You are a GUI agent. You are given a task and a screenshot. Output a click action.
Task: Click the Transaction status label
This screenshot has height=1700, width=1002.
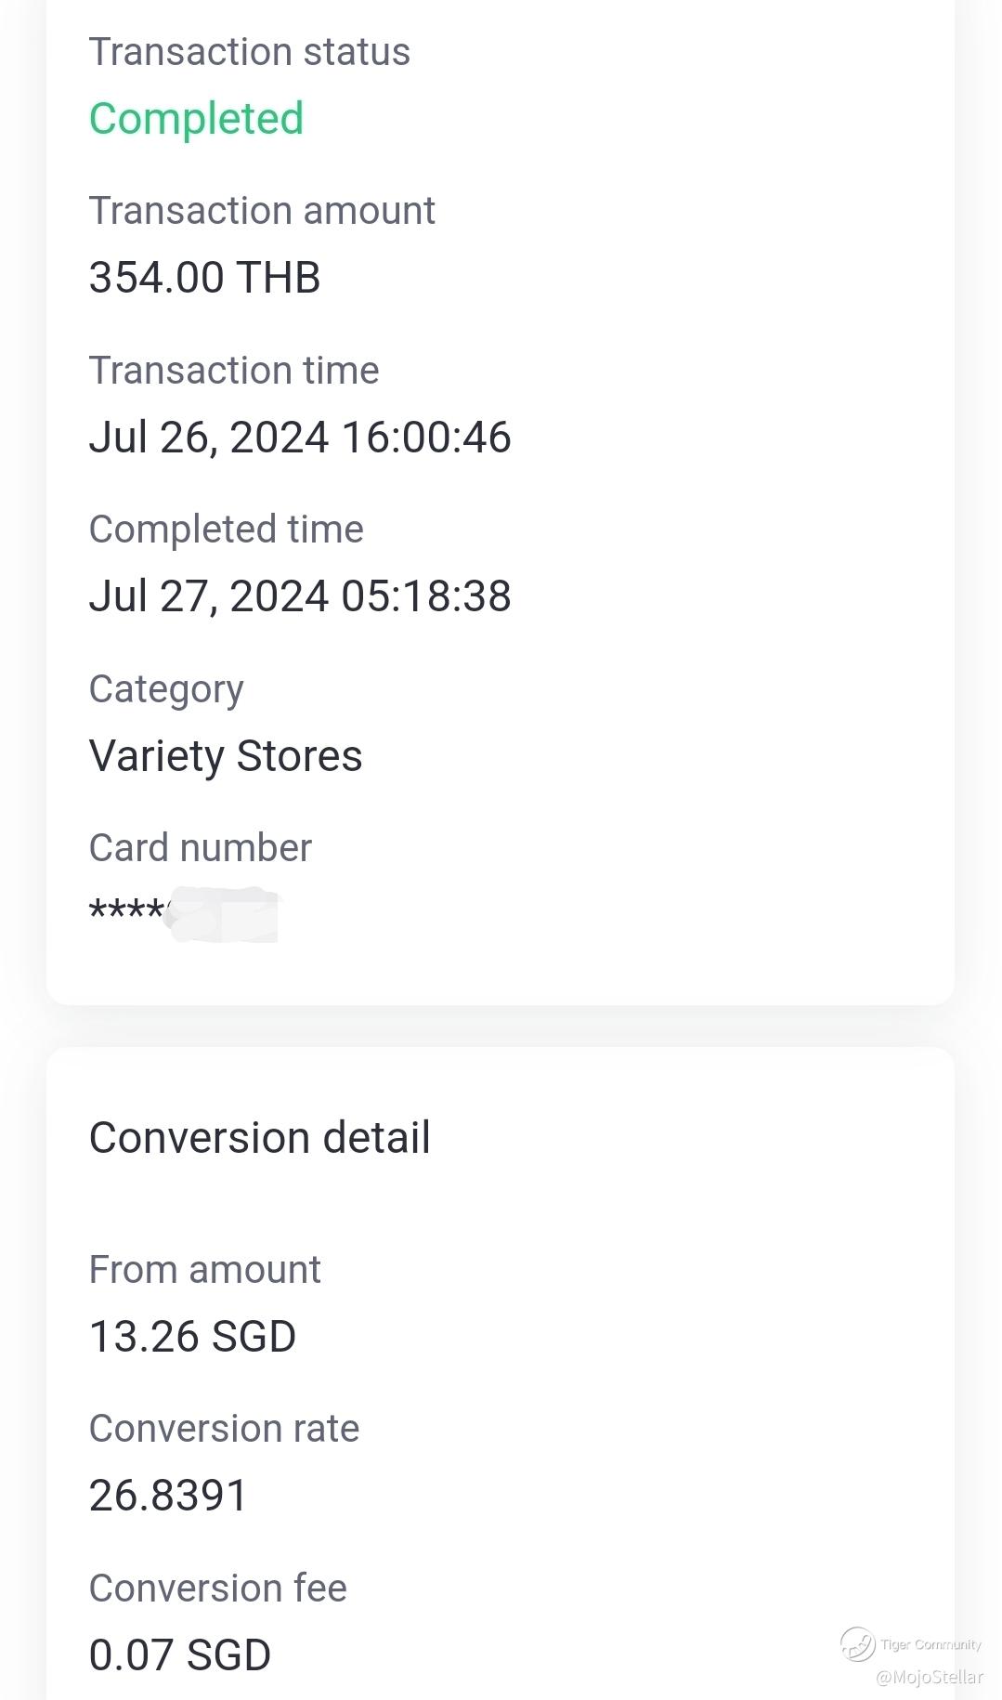(249, 52)
